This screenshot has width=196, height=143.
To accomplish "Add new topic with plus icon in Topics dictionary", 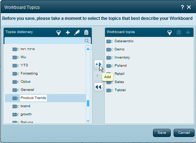I will [68, 33].
